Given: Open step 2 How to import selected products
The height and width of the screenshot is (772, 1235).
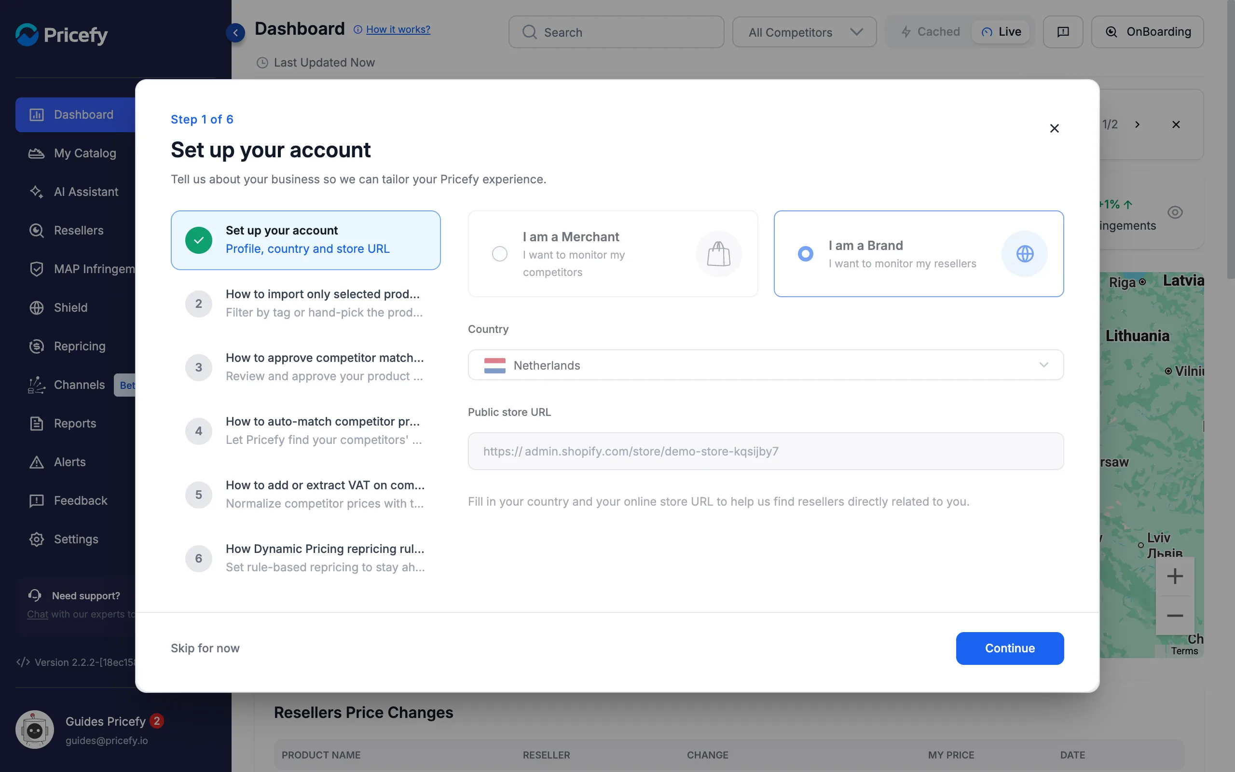Looking at the screenshot, I should tap(306, 303).
